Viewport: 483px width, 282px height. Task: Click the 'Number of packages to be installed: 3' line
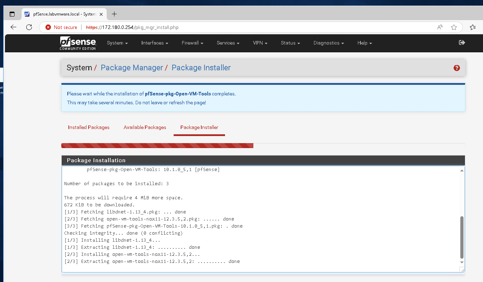(x=117, y=184)
